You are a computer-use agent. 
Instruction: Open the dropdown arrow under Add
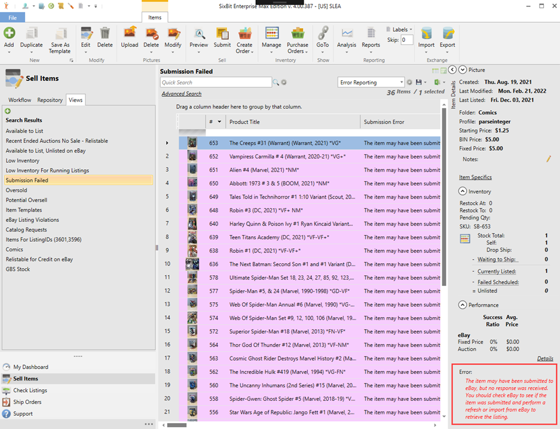9,52
